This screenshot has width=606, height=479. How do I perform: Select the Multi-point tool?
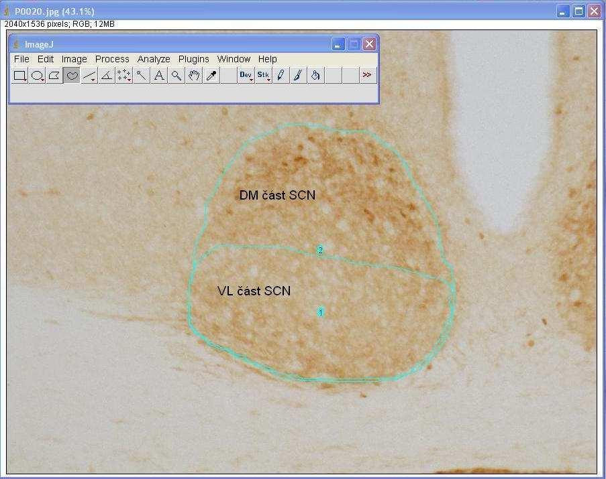coord(124,75)
